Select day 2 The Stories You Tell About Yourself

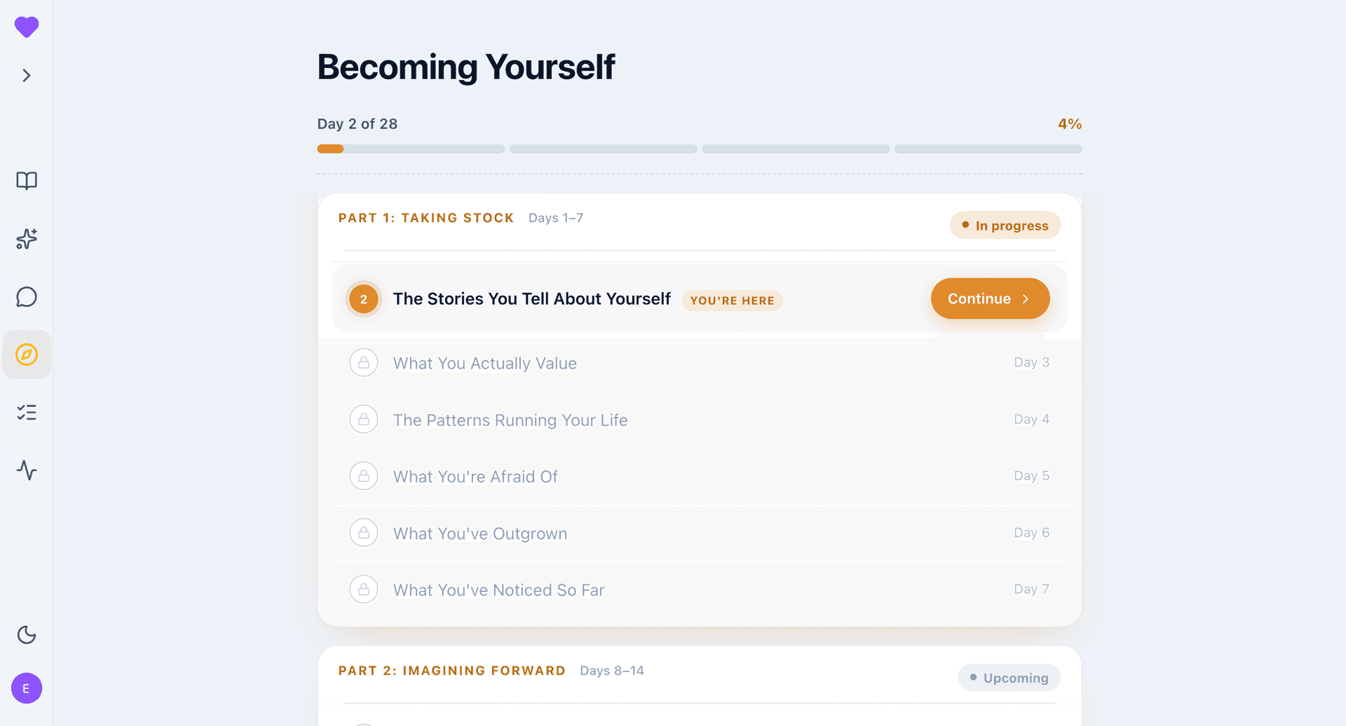[x=699, y=299]
